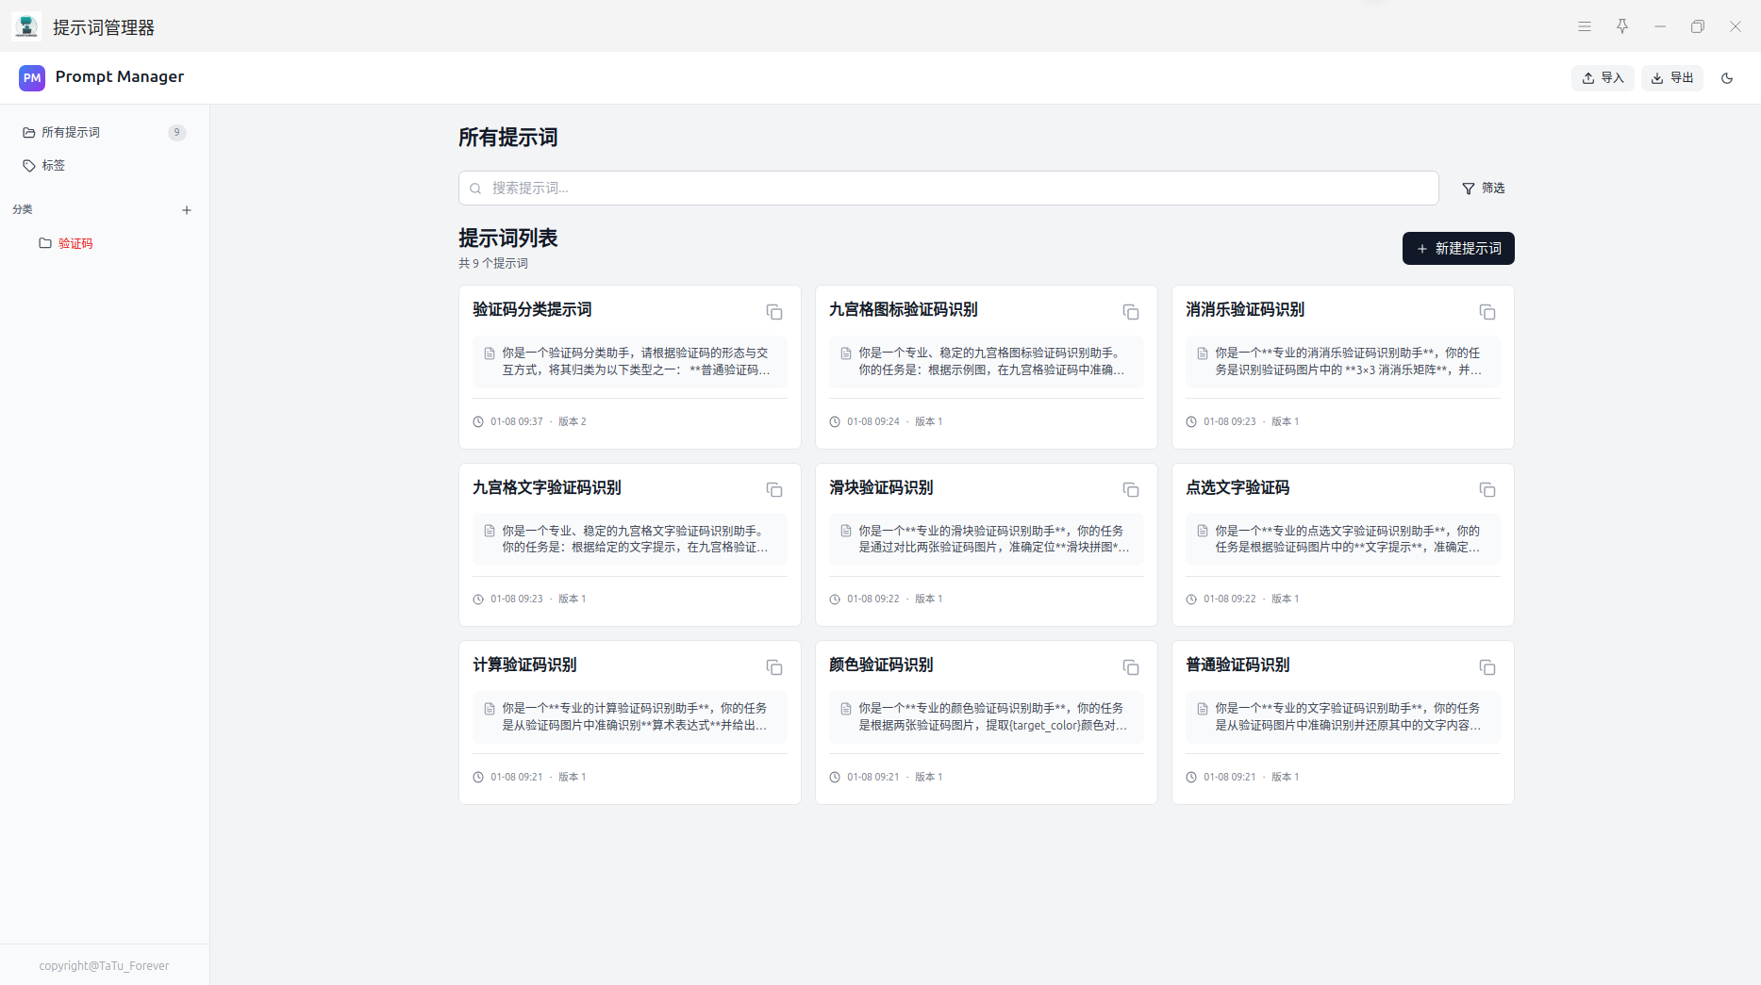Viewport: 1761px width, 985px height.
Task: Select 所有提示词 in the sidebar
Action: tap(71, 133)
